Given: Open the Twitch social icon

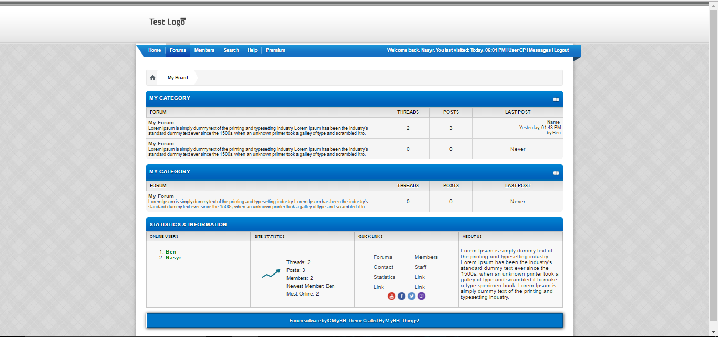Looking at the screenshot, I should click(422, 296).
